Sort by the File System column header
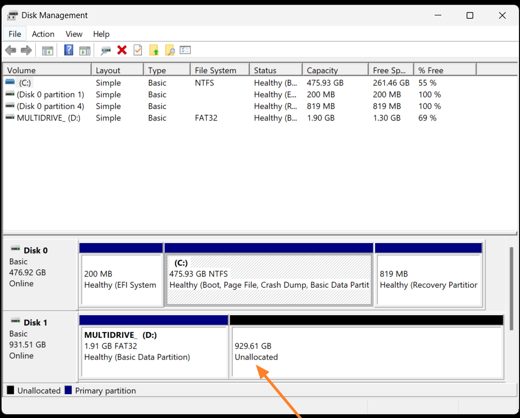This screenshot has width=520, height=418. (220, 70)
